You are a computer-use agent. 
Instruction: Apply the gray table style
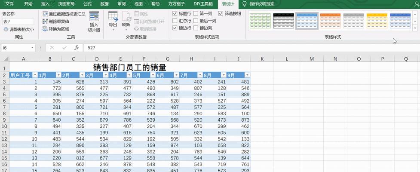(353, 21)
